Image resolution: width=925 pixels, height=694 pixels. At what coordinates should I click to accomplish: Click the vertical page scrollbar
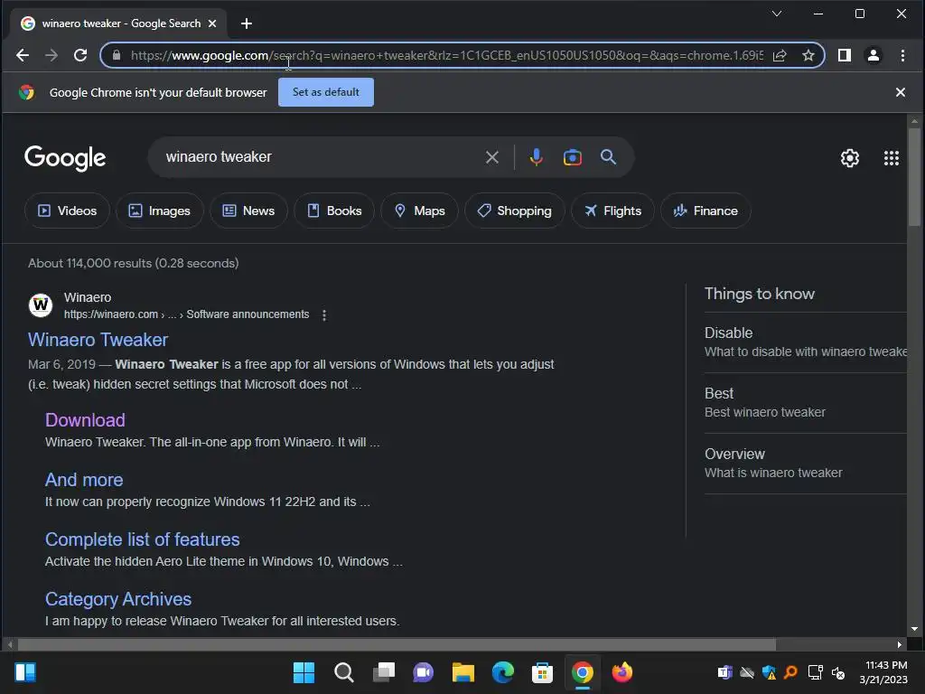pos(914,177)
